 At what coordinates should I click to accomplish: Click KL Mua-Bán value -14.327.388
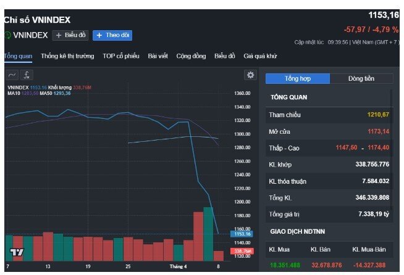pyautogui.click(x=369, y=265)
